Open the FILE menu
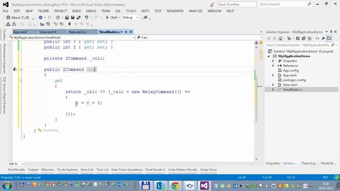Viewport: 340px width, 191px height. pos(5,11)
